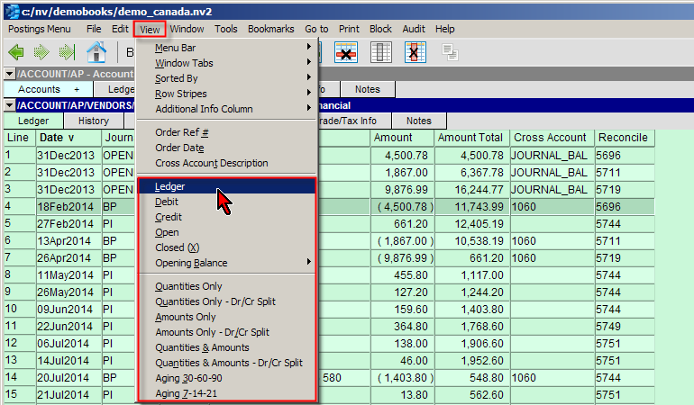The width and height of the screenshot is (694, 405).
Task: Open the Notes tab in vendor window
Action: pyautogui.click(x=418, y=121)
